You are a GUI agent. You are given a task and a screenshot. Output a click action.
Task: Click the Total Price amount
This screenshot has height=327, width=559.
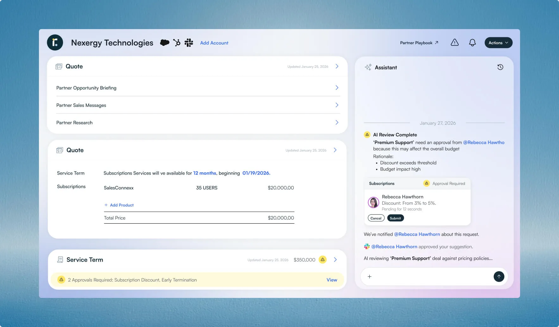[281, 218]
